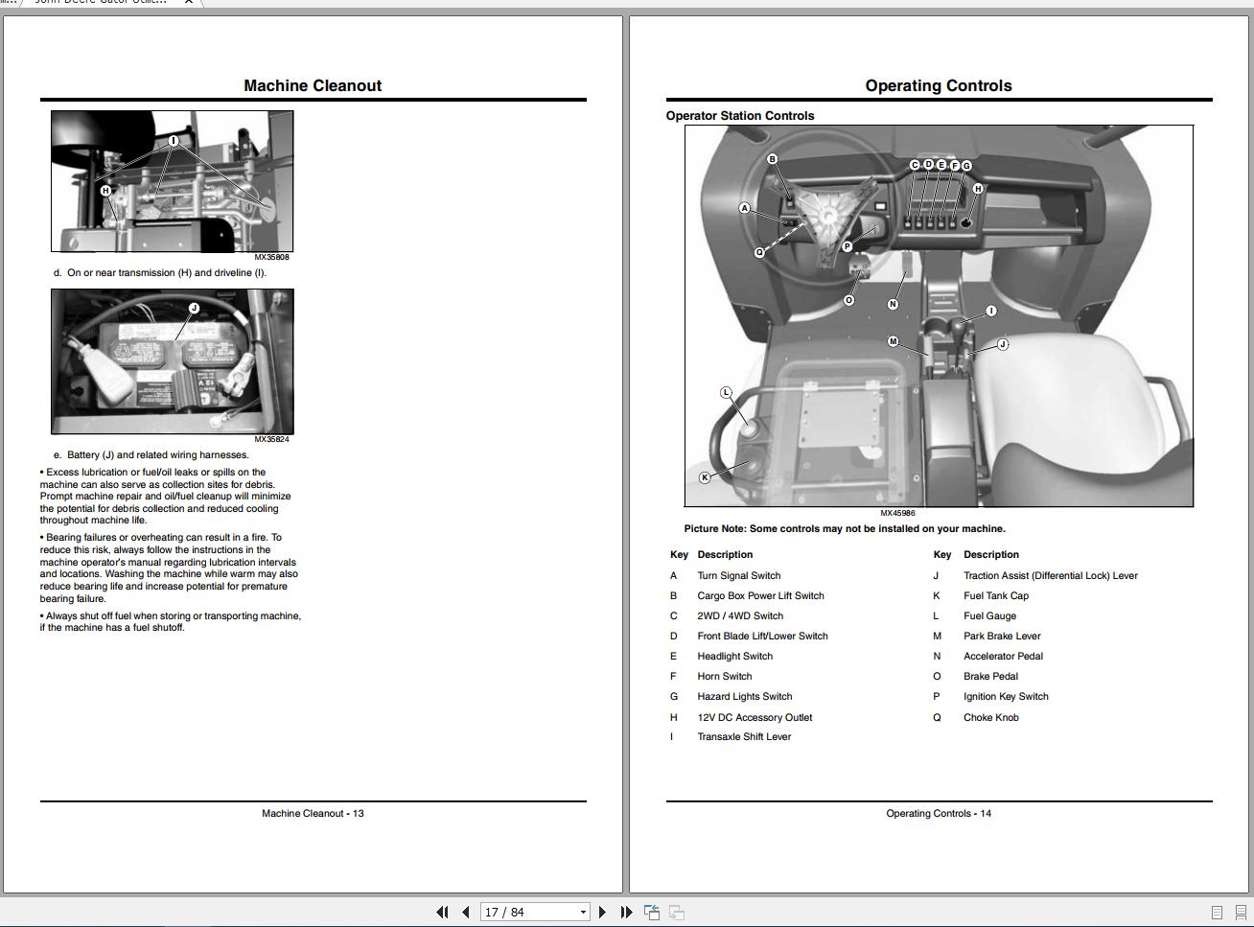Go to the next page

click(x=602, y=913)
